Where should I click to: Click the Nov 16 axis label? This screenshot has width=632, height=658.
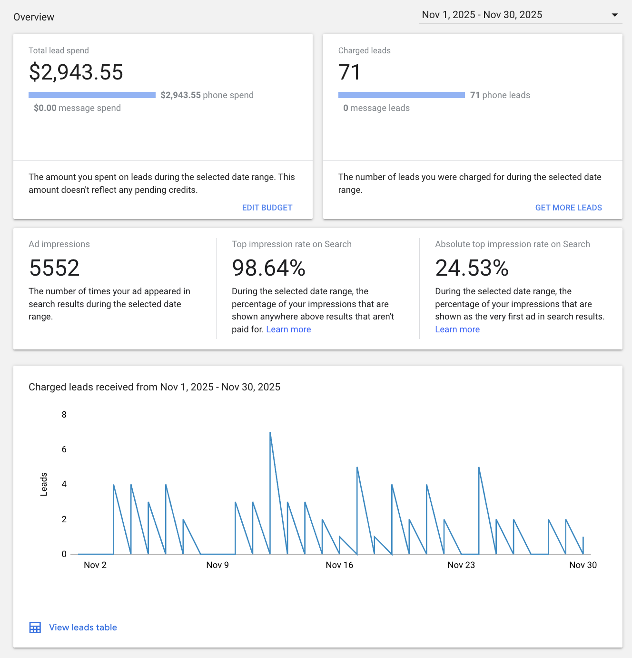[x=339, y=565]
